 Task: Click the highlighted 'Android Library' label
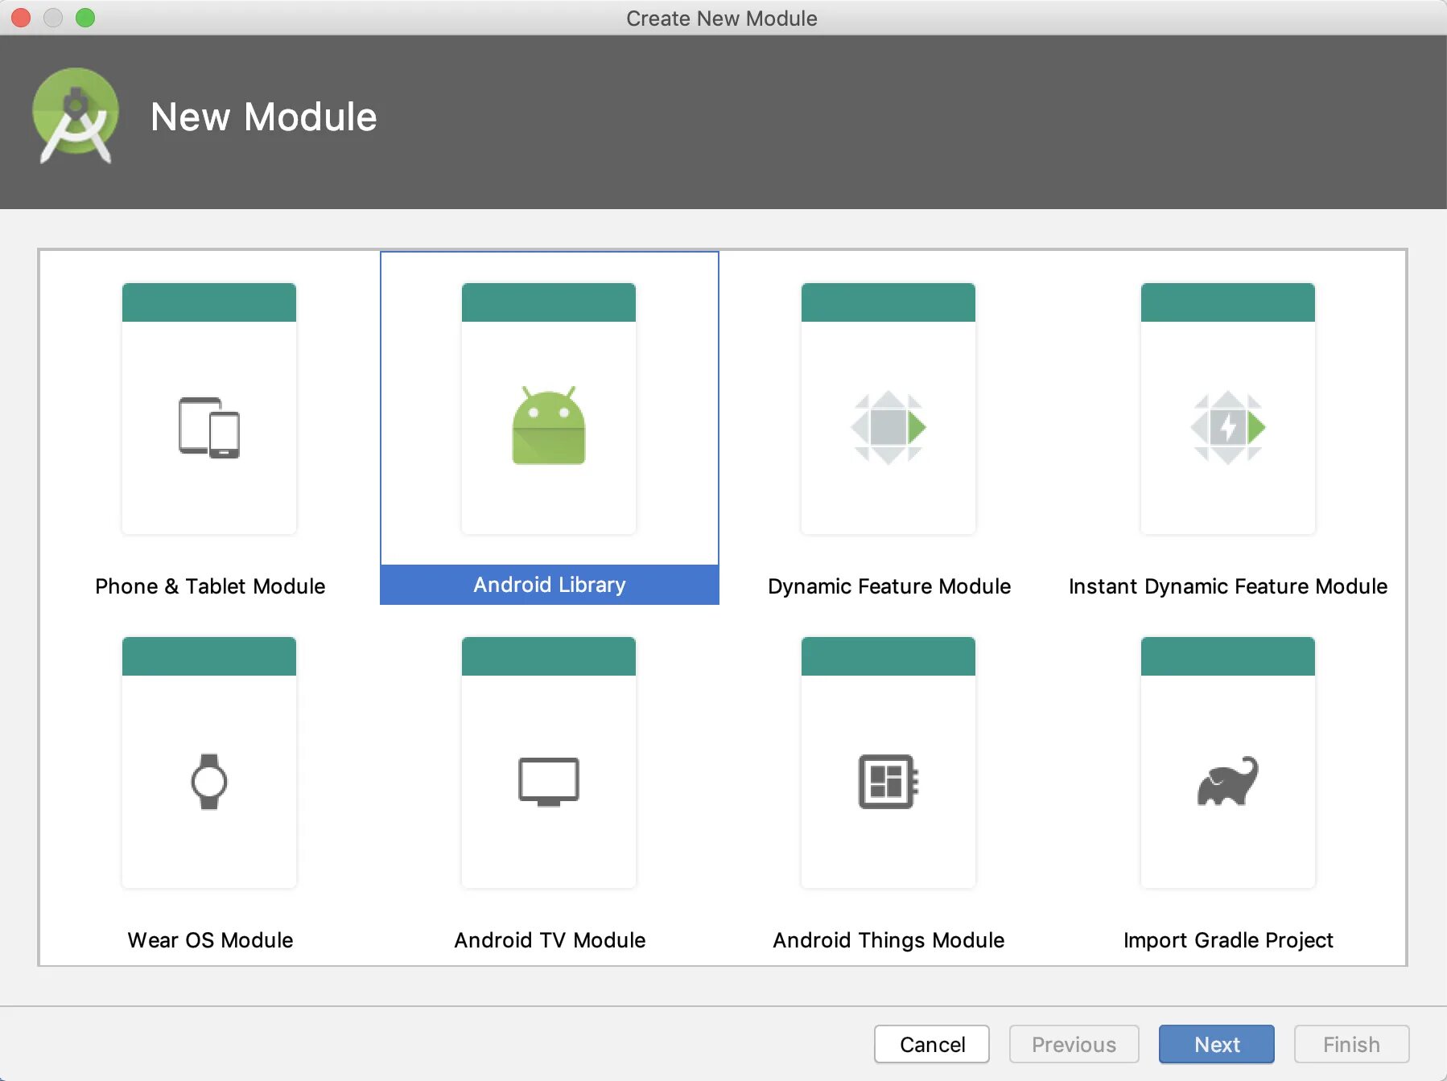pos(550,585)
